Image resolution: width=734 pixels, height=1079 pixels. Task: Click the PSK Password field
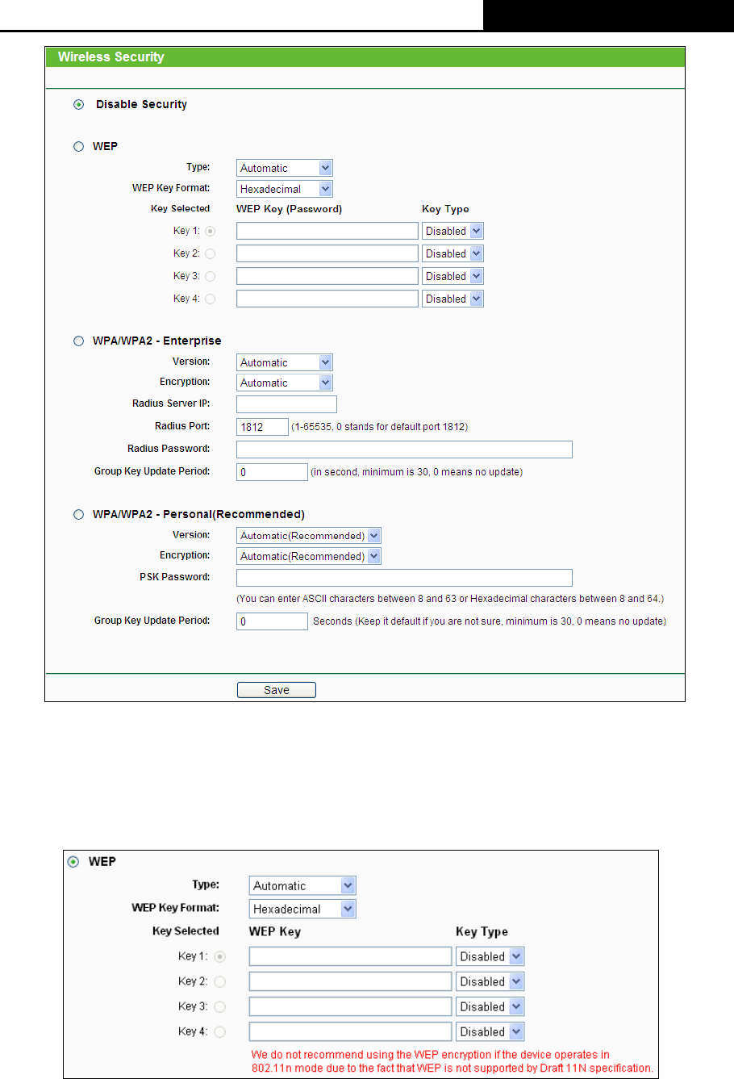[x=404, y=578]
